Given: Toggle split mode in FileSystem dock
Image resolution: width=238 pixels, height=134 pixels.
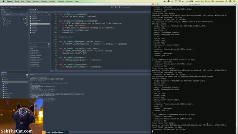Looking at the screenshot, I should tap(27, 75).
